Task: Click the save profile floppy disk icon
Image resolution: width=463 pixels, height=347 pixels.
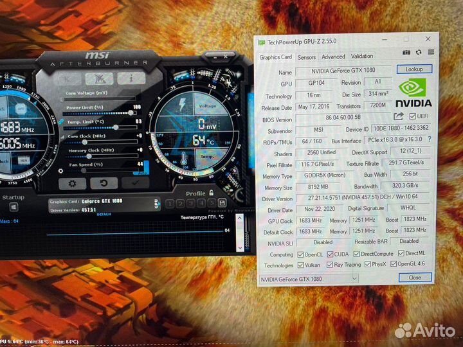Action: click(222, 202)
